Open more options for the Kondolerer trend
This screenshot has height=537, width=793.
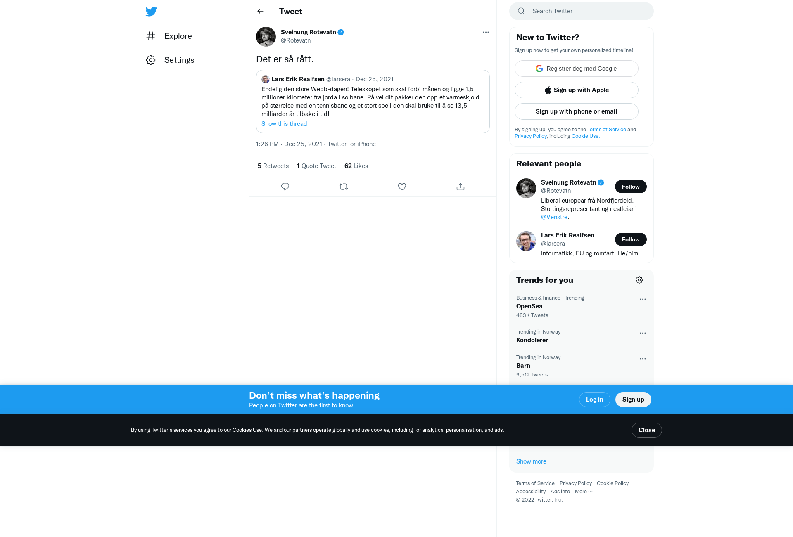[x=643, y=333]
